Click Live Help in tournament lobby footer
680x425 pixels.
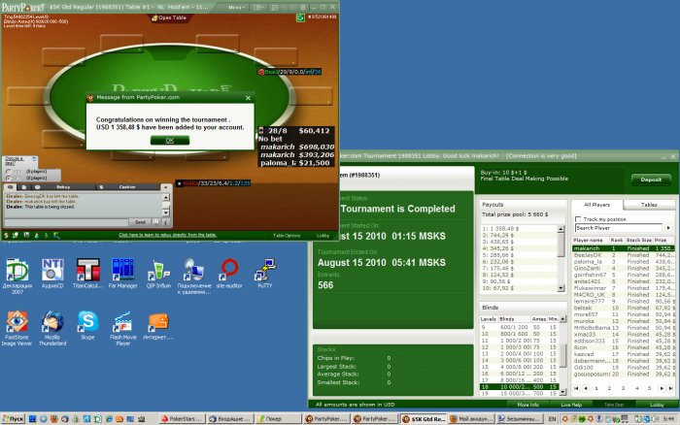pos(571,405)
